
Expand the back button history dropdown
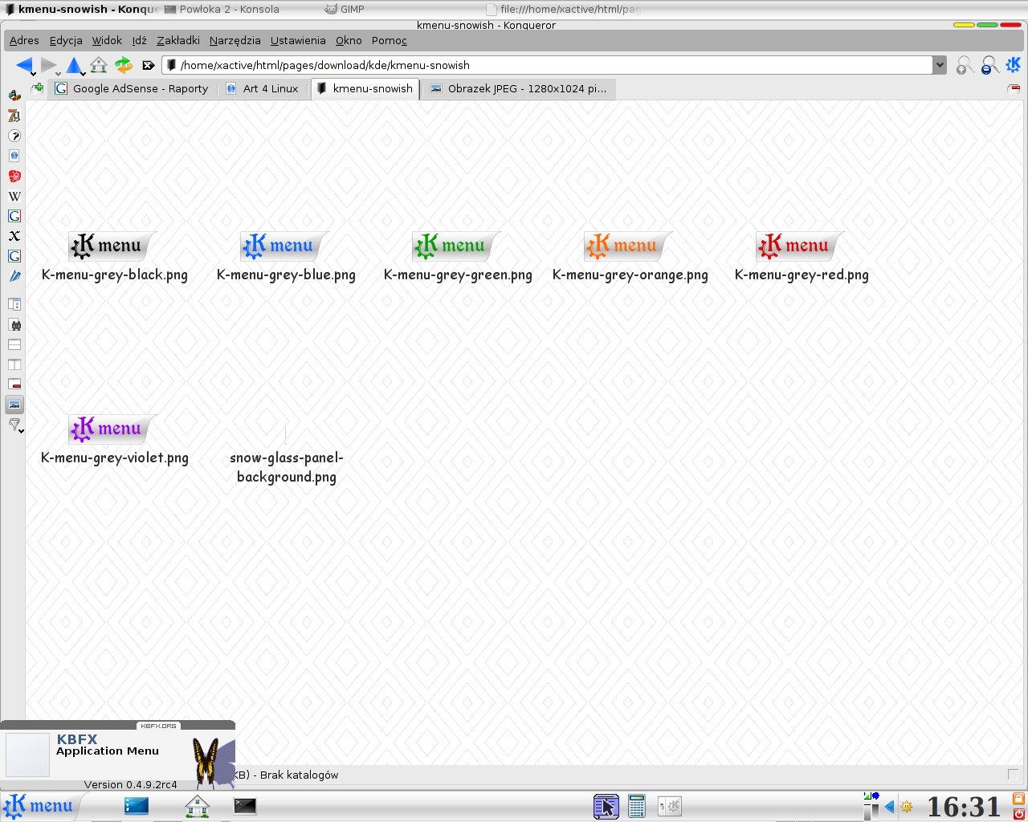(33, 74)
